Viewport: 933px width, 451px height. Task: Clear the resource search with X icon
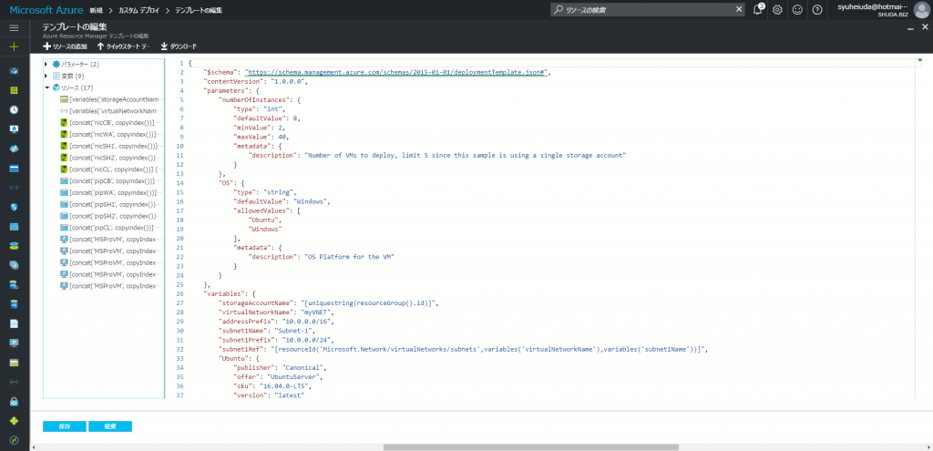click(x=739, y=9)
